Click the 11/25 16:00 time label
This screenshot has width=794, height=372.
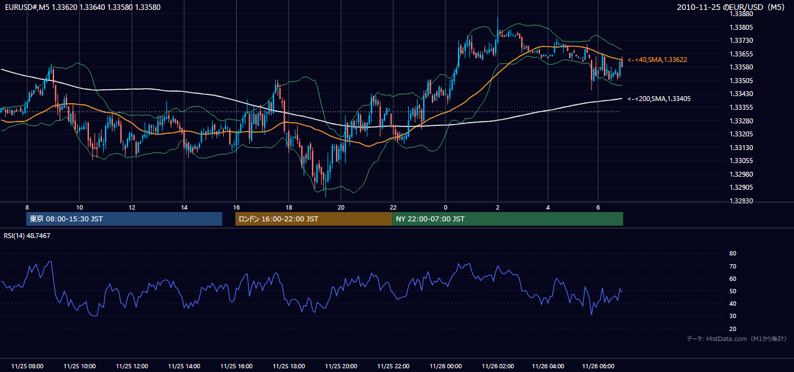(x=236, y=366)
